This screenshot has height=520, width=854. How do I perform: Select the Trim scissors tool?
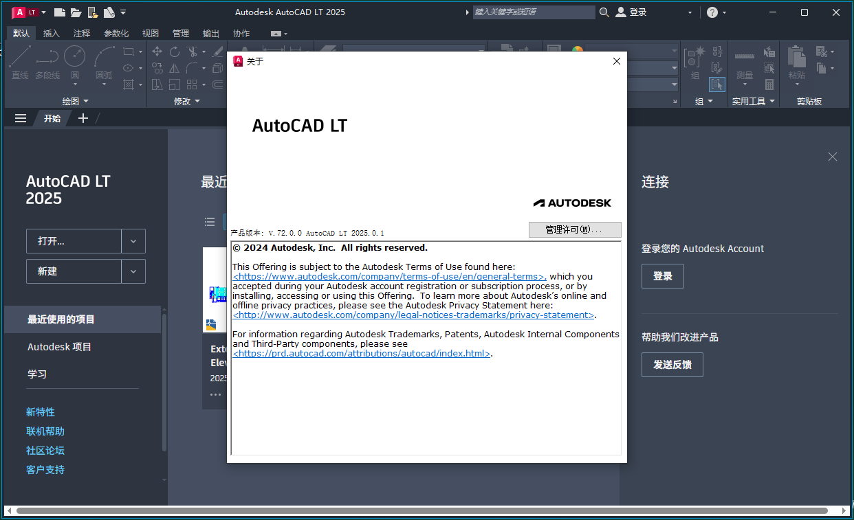(x=192, y=52)
